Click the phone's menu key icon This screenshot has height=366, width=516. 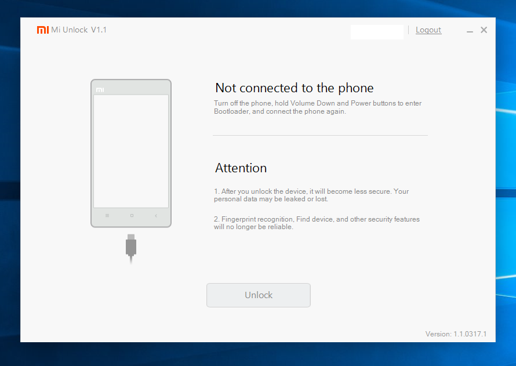pos(107,216)
